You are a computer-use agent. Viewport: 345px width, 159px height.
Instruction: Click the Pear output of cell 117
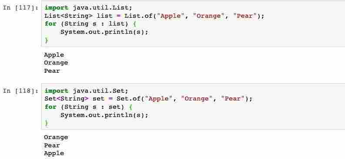coord(52,71)
